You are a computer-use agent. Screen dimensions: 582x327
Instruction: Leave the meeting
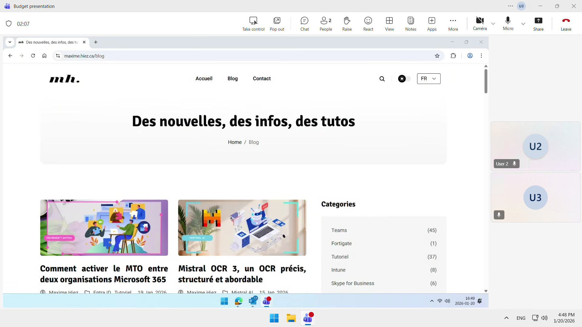coord(566,24)
